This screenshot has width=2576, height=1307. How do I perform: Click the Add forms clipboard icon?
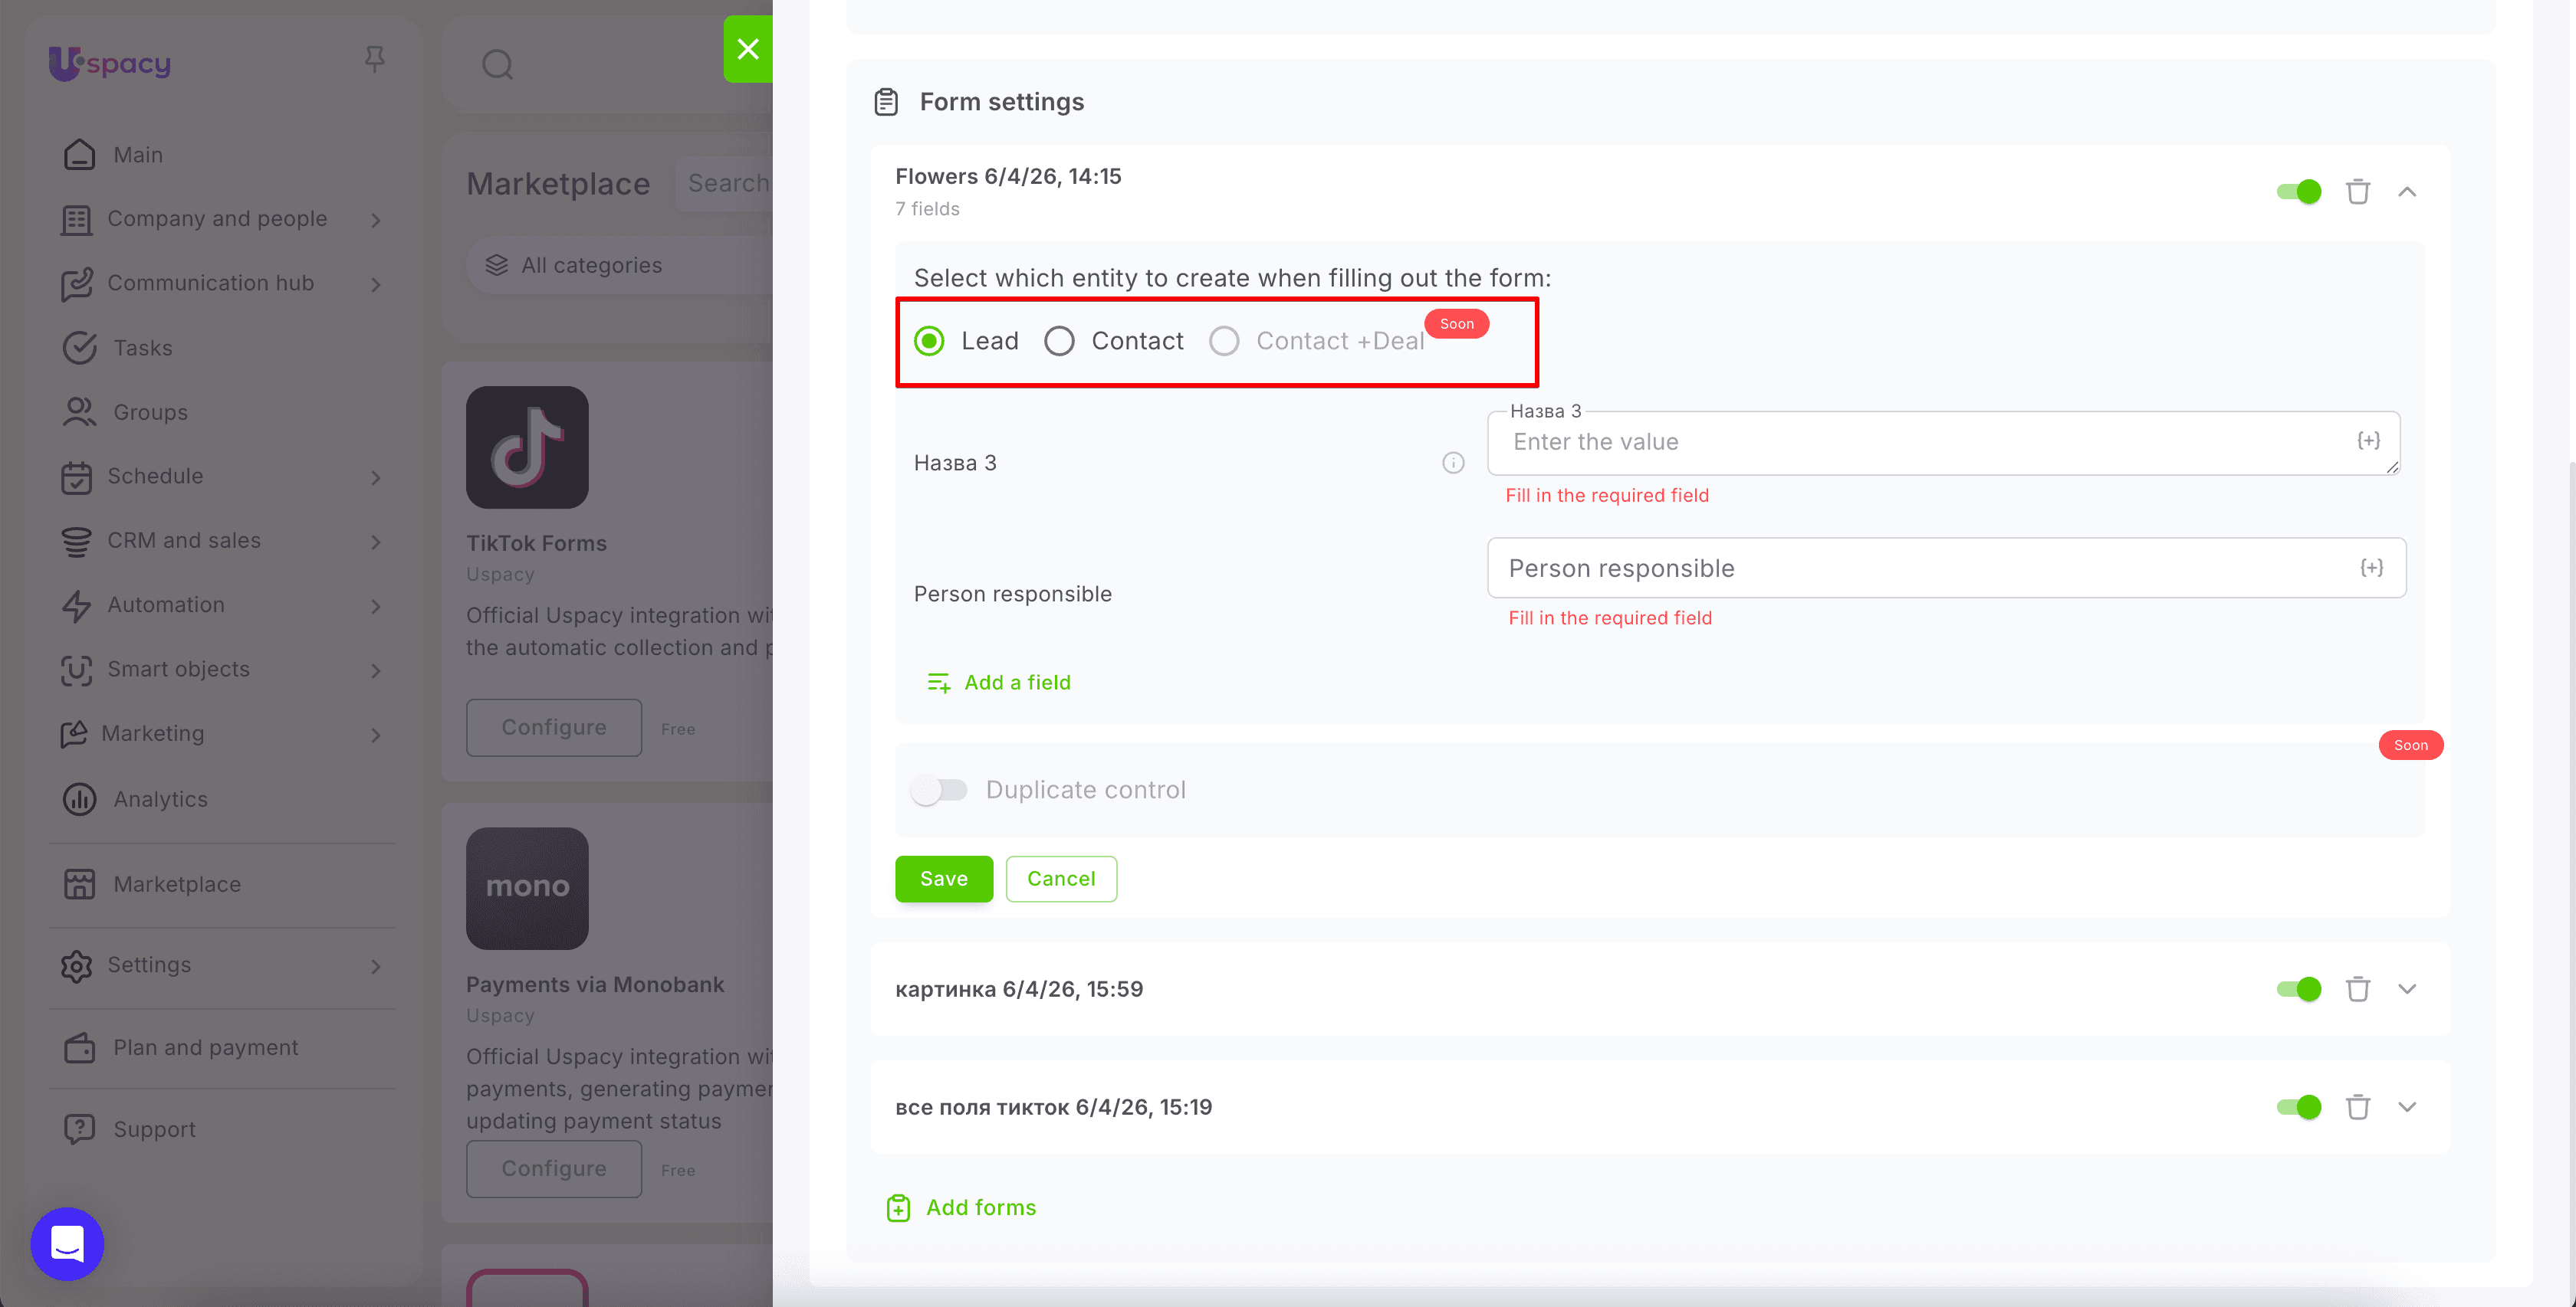[x=898, y=1208]
